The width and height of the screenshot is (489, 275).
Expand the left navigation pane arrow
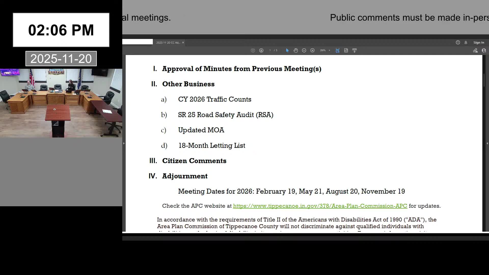124,143
